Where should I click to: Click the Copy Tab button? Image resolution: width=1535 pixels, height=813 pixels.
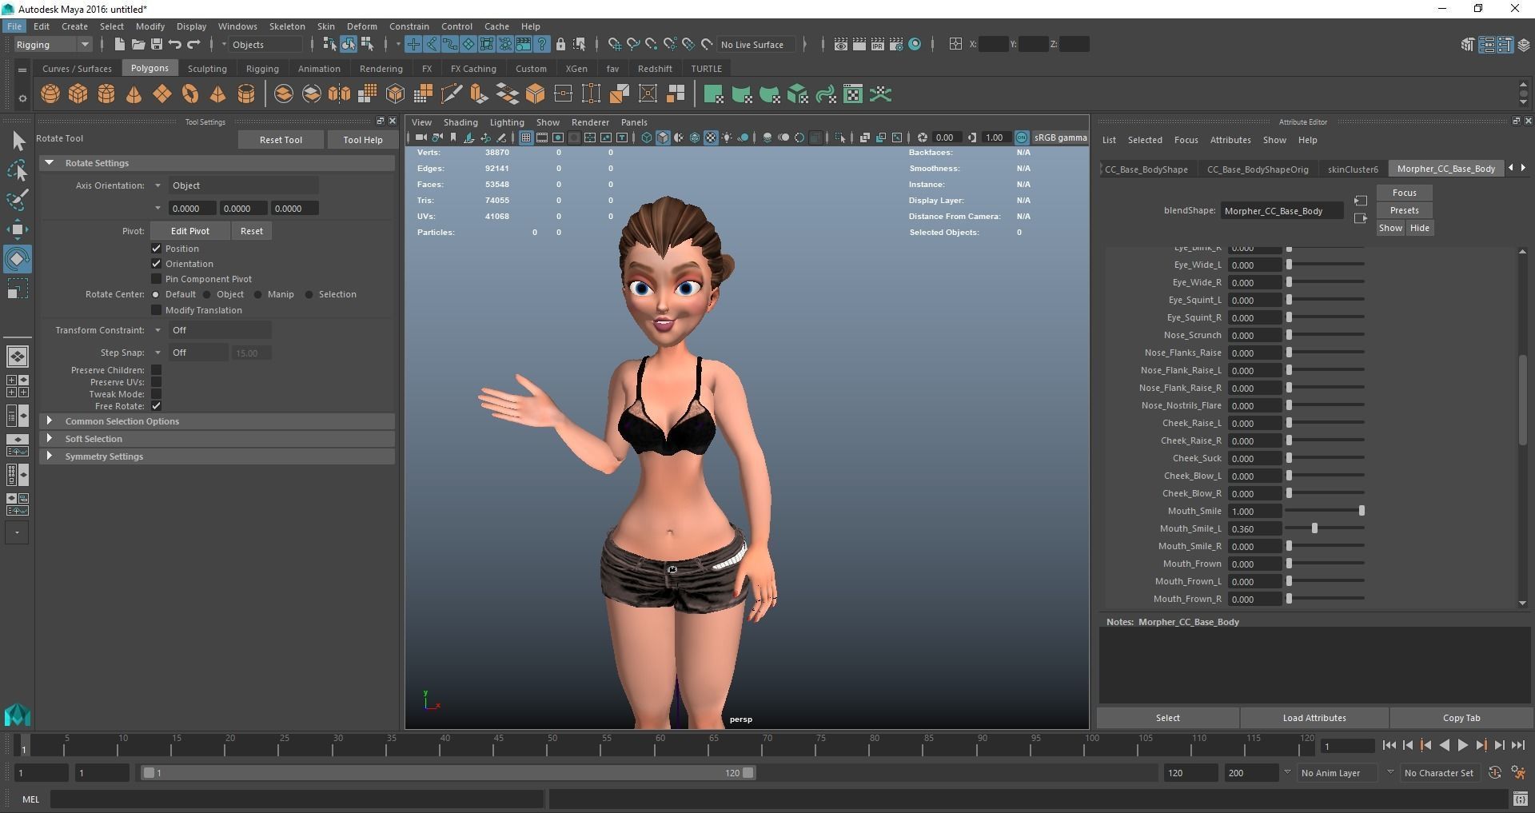tap(1461, 718)
